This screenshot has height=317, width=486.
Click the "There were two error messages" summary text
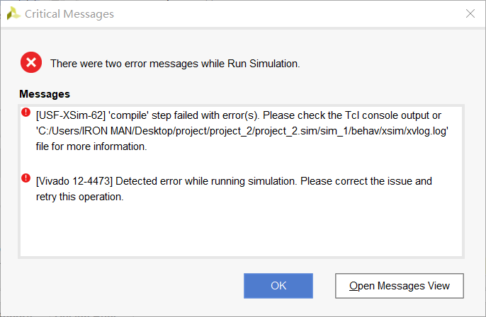pyautogui.click(x=128, y=64)
